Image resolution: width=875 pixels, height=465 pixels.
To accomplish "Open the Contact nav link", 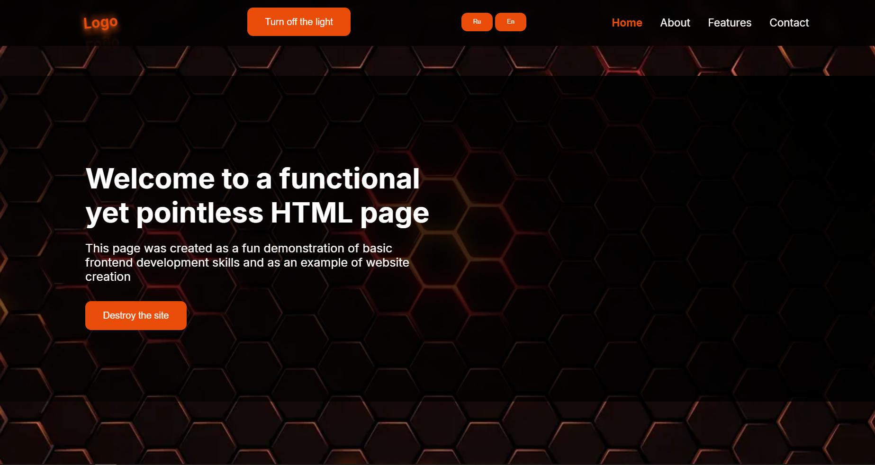I will (789, 23).
